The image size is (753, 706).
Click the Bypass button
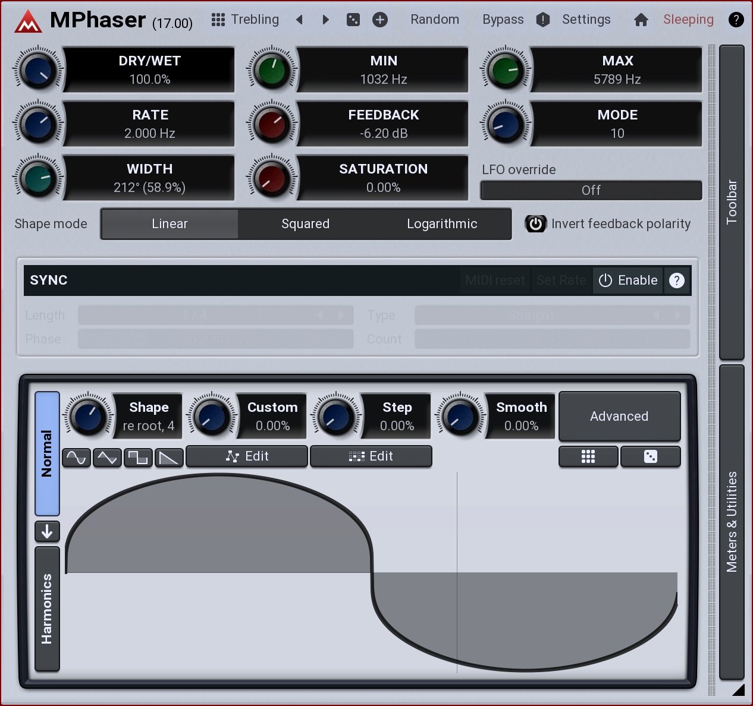coord(503,20)
